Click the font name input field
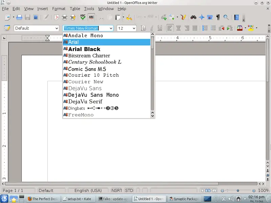Screen dimensions: 271x203 point(86,28)
